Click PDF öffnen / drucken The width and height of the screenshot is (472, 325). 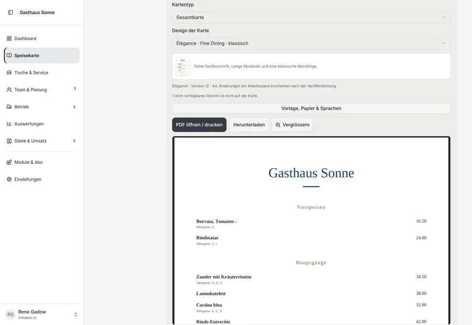pos(199,125)
